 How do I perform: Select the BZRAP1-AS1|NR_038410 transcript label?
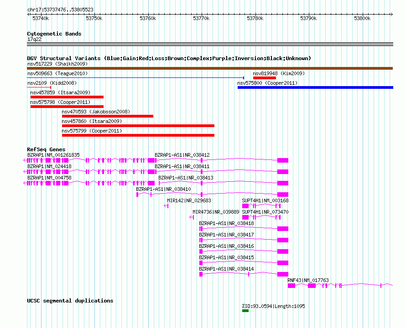point(163,189)
